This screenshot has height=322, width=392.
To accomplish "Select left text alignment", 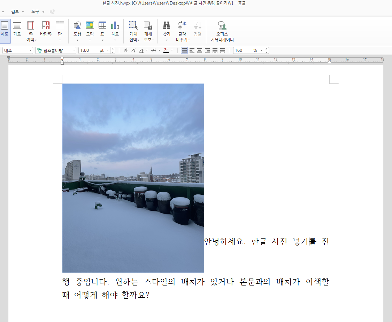I will click(x=192, y=50).
